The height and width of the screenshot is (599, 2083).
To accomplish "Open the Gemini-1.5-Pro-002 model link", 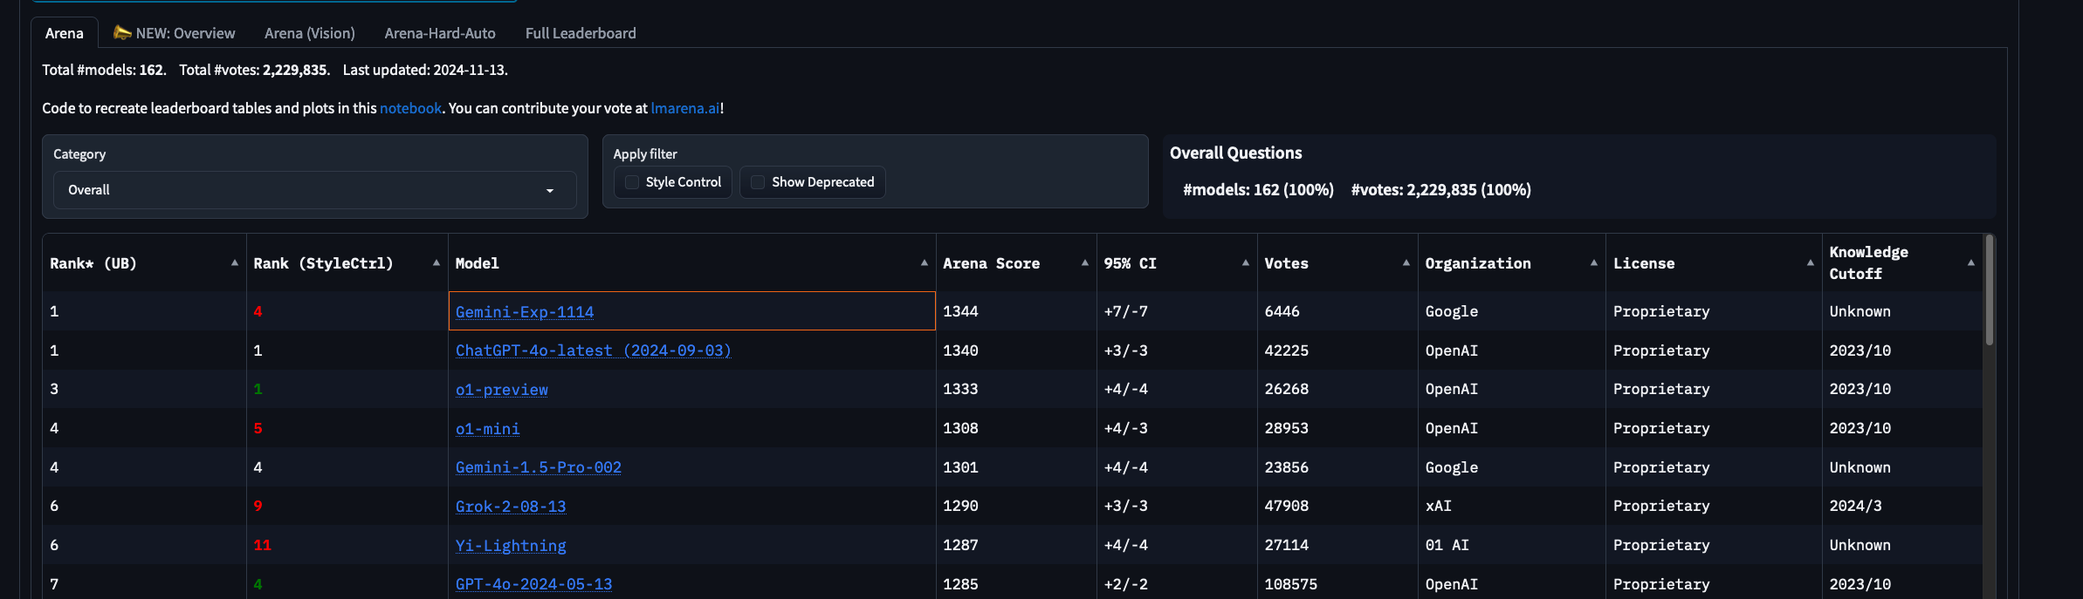I will point(539,467).
